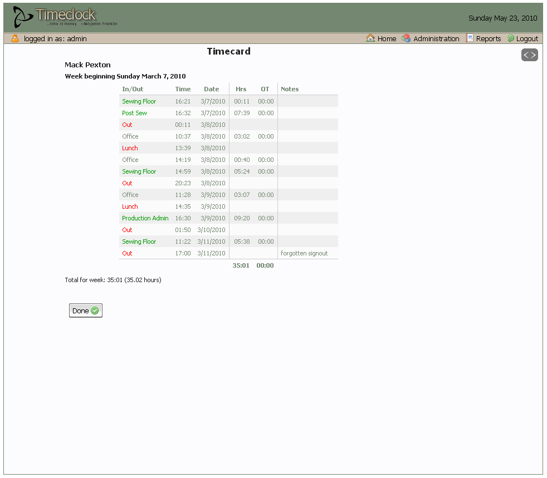Click the Administration users icon
547x478 pixels.
(x=406, y=38)
